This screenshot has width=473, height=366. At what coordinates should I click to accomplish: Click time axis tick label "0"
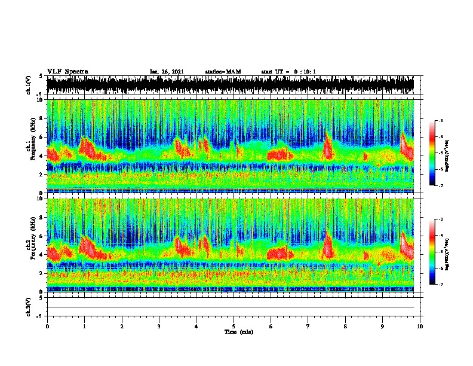(x=47, y=326)
